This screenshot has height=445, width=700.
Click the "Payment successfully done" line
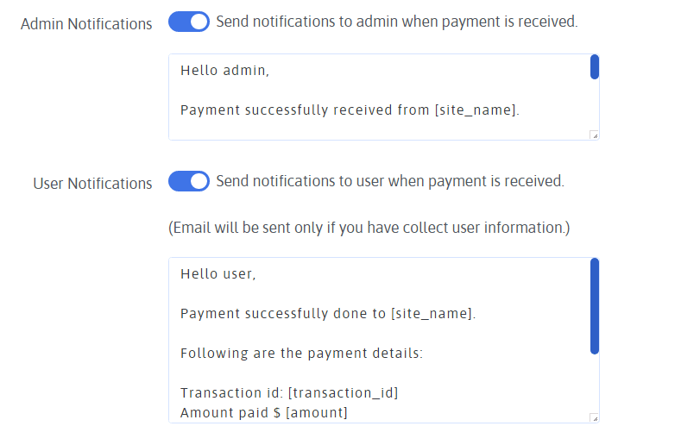328,314
